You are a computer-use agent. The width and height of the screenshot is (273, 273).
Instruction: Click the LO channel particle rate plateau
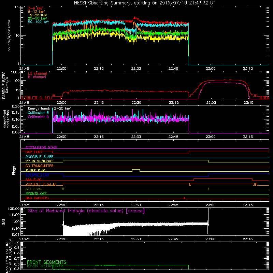pyautogui.click(x=225, y=80)
